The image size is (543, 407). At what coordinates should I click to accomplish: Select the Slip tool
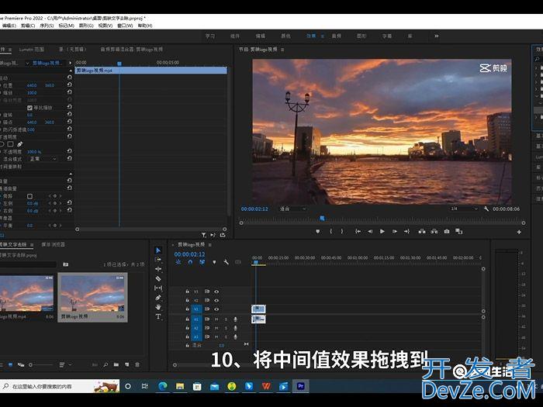pyautogui.click(x=158, y=288)
